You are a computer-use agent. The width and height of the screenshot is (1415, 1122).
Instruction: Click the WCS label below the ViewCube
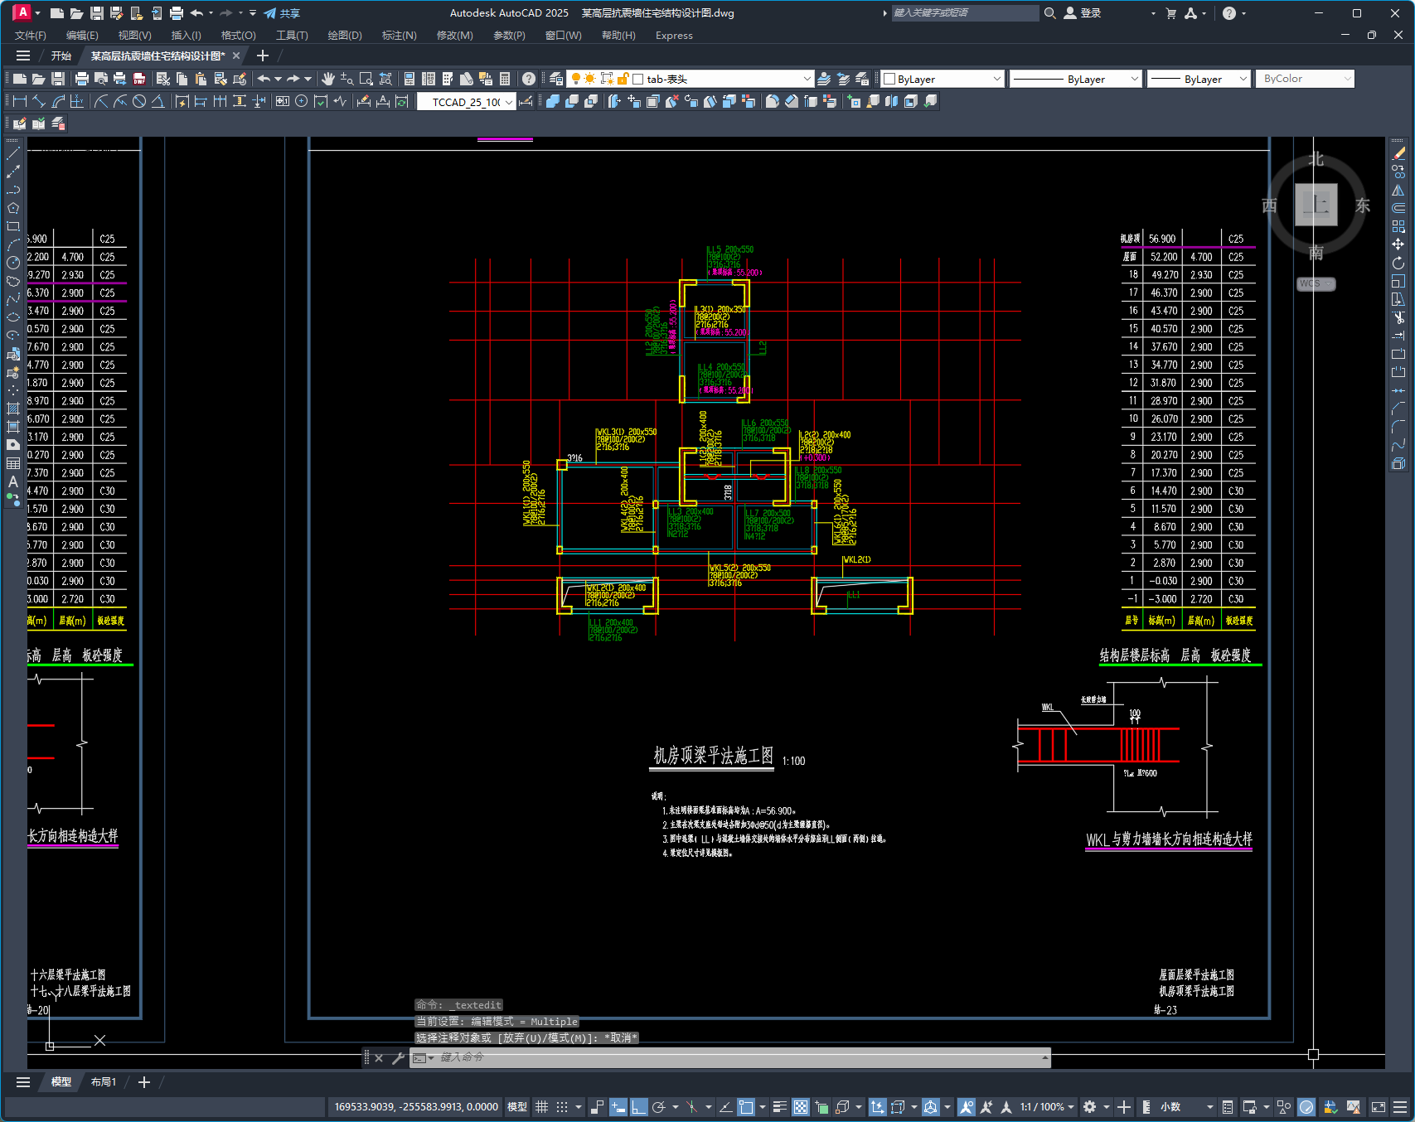point(1315,283)
